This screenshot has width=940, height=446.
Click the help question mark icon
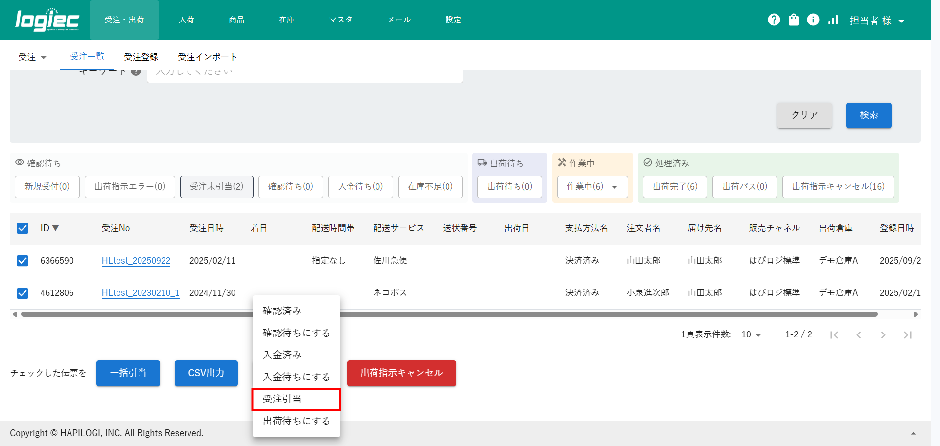(x=774, y=20)
